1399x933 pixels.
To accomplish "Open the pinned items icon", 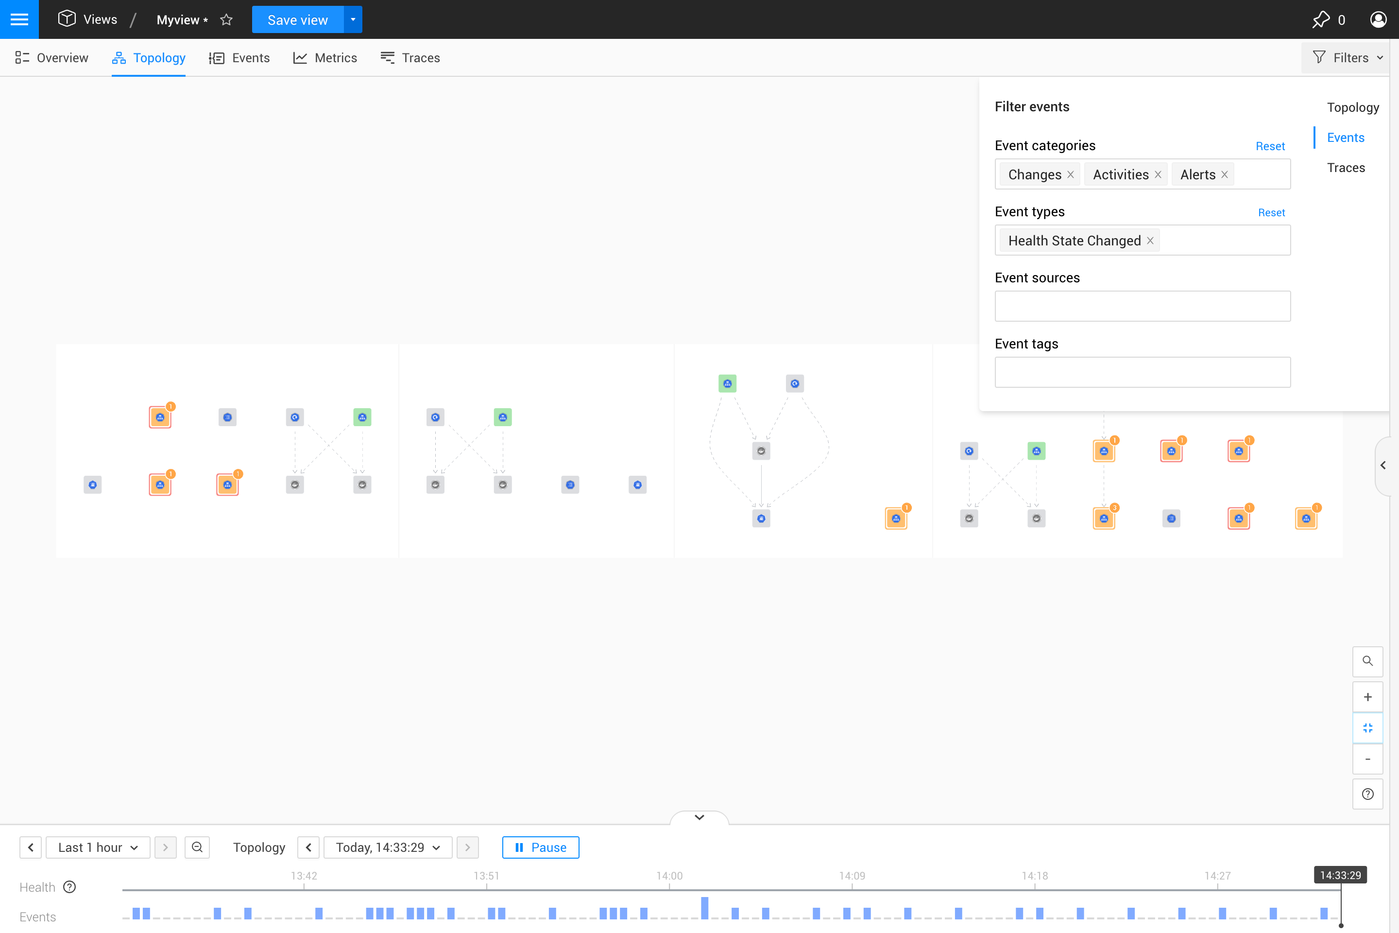I will (1320, 19).
